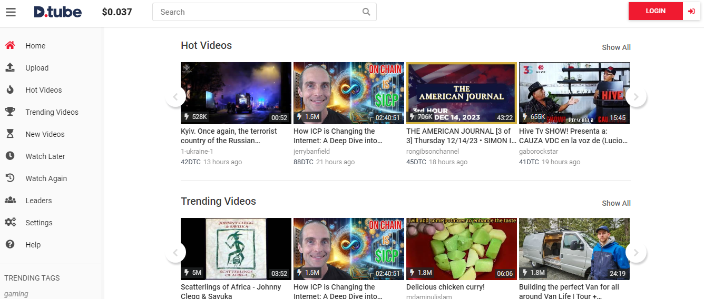
Task: Slide Trending Videos carousel to previous
Action: (x=175, y=253)
